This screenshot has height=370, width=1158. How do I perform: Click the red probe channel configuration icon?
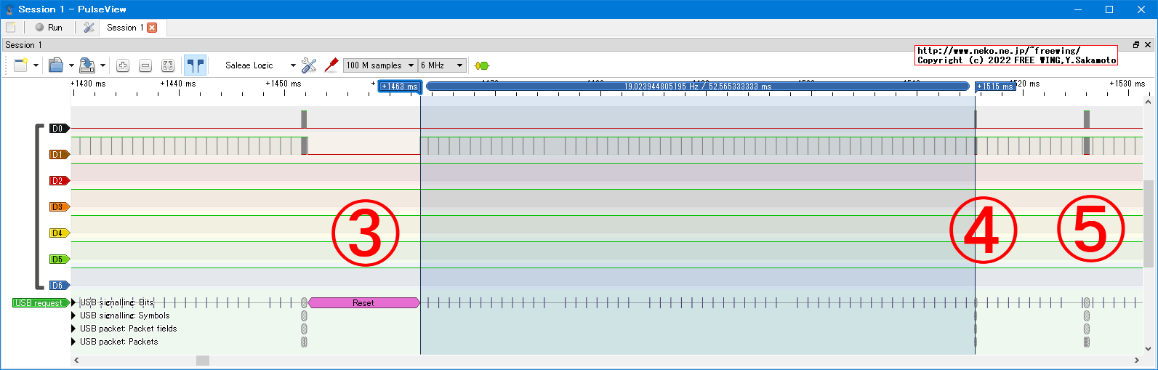331,65
